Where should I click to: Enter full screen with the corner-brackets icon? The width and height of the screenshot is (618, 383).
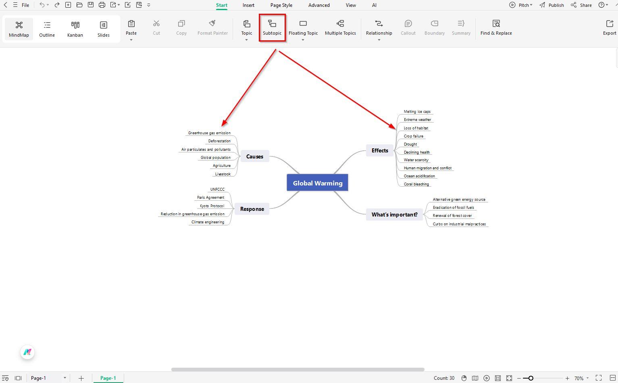tap(599, 378)
